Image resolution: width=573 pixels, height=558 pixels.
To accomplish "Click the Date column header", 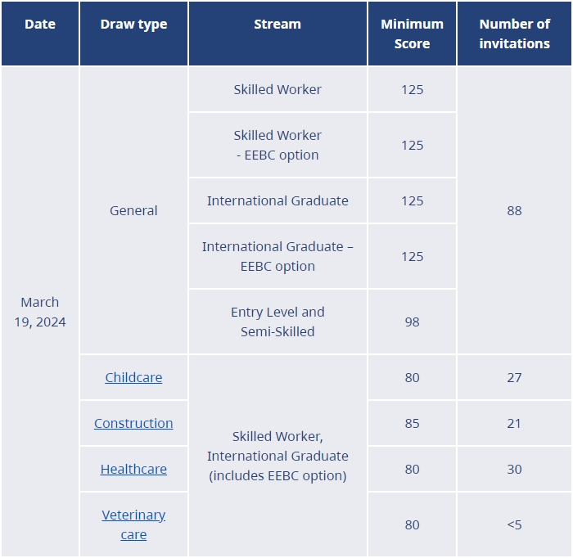I will [40, 25].
